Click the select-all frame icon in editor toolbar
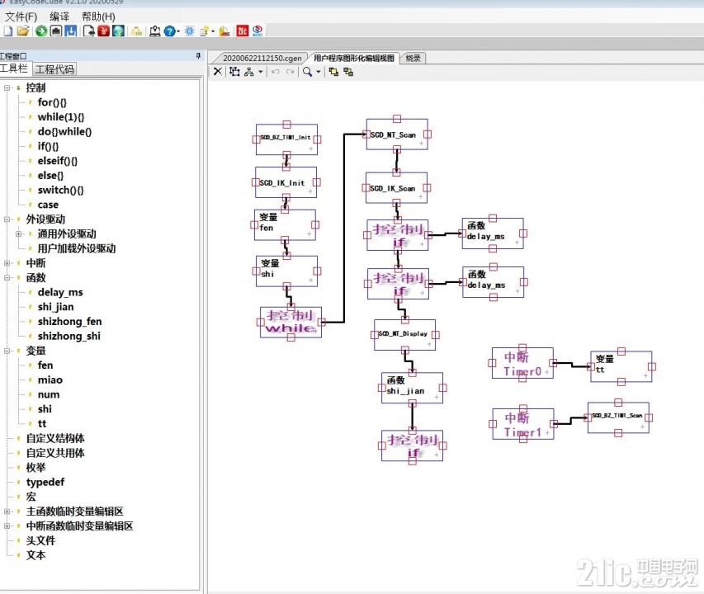 234,71
